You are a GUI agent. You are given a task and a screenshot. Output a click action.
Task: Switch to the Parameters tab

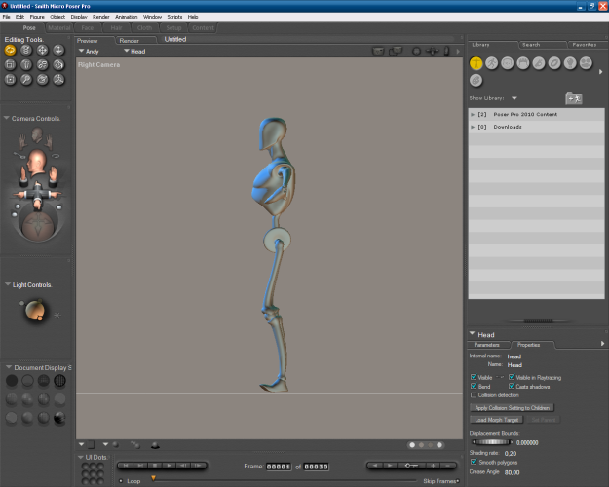coord(487,345)
